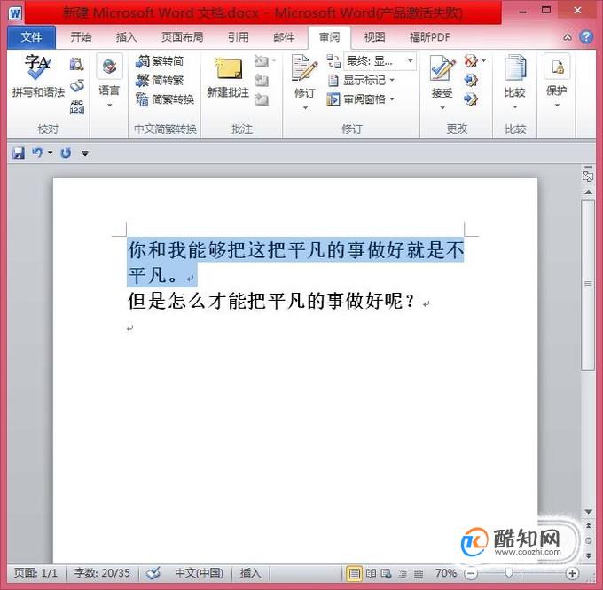Open Simplified-Traditional conversion (简繁转换)
This screenshot has height=590, width=603.
point(165,99)
